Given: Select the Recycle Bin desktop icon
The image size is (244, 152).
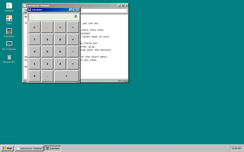Looking at the screenshot, I should pos(9,59).
